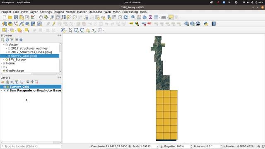Open Data Source Manager icon
The height and width of the screenshot is (149, 265).
pos(5,24)
